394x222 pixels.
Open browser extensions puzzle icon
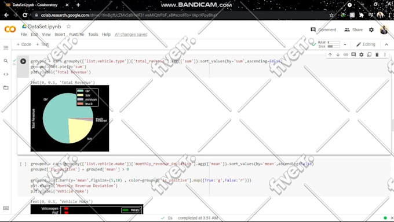362,15
